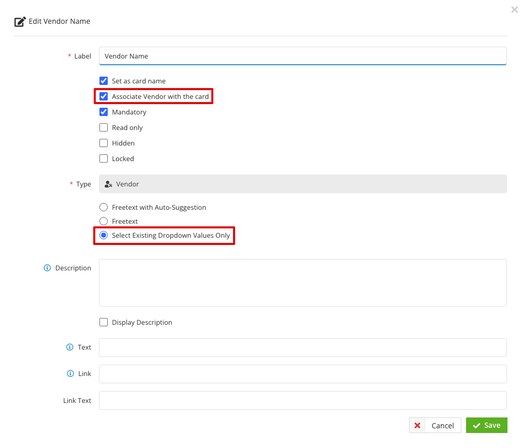
Task: Select Freetext with Auto-Suggestion
Action: 104,207
